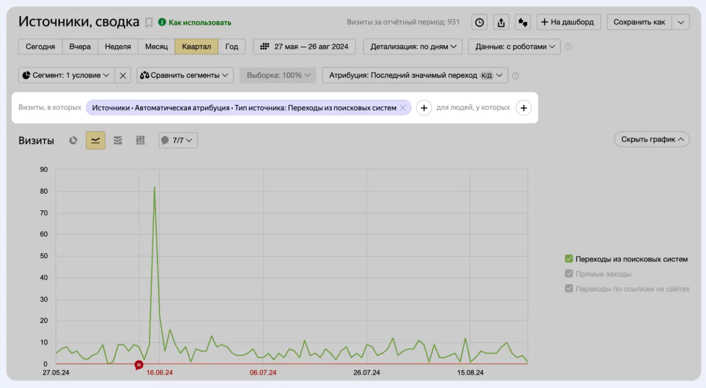This screenshot has width=706, height=388.
Task: Click the peak point of the green line
Action: (x=155, y=187)
